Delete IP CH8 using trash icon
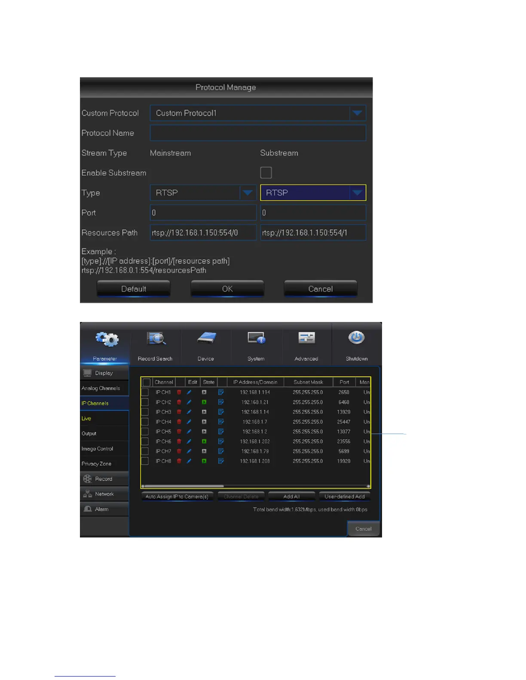The image size is (526, 680). click(179, 461)
